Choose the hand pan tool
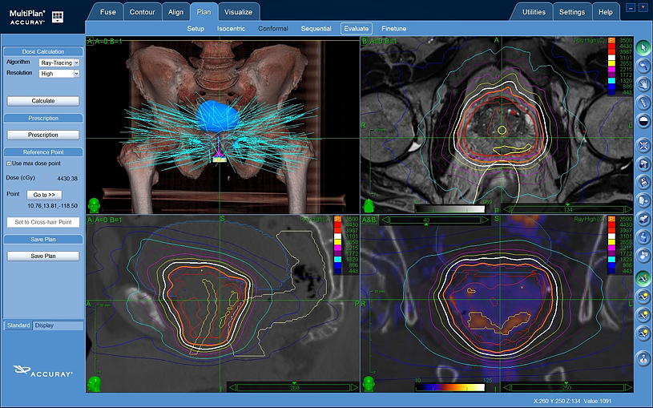 643,83
